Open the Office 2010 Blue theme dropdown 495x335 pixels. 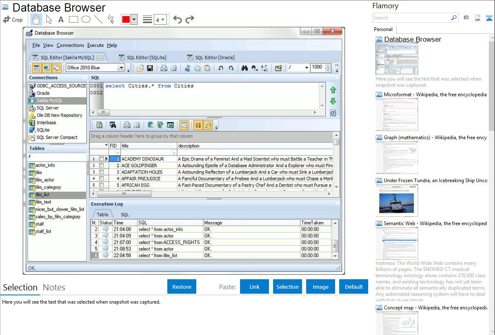pyautogui.click(x=121, y=68)
